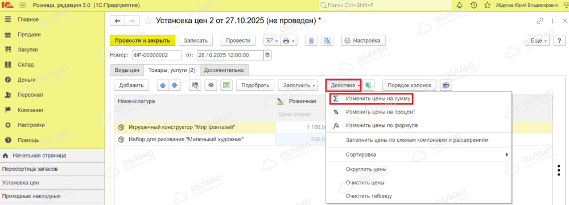Move row up with blue arrow
This screenshot has width=569, height=205.
[163, 85]
